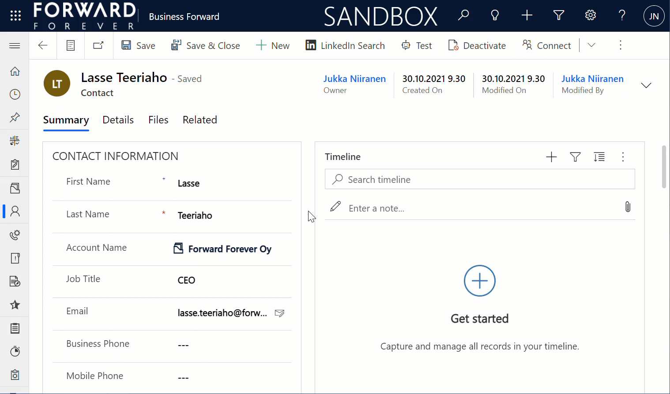Click the Email address field
Viewport: 670px width, 394px height.
222,313
